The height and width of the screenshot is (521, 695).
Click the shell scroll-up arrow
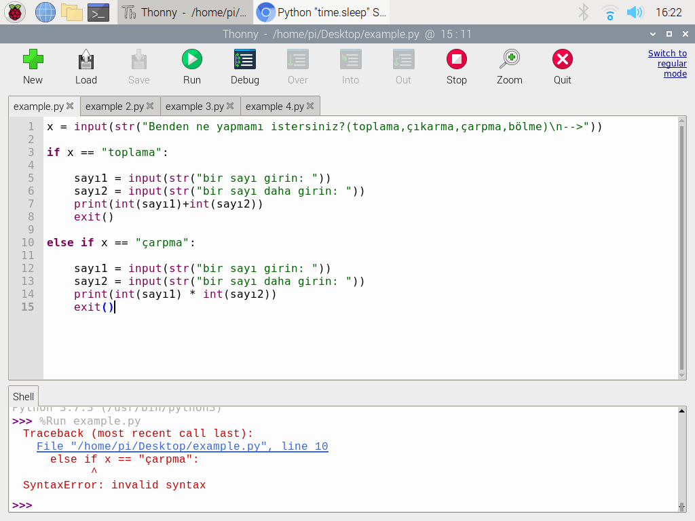(x=681, y=410)
